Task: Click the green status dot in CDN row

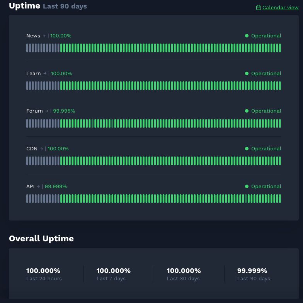Action: tap(247, 148)
